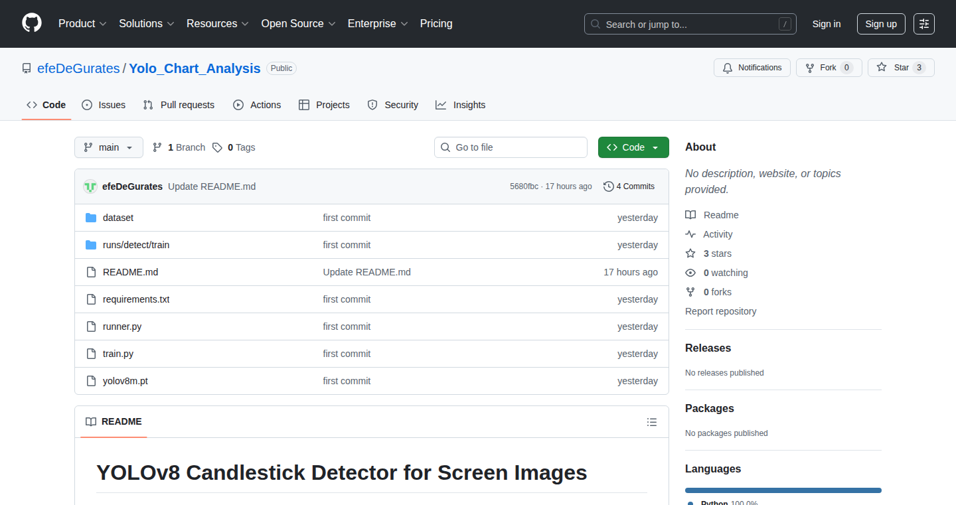
Task: Click the repository icon beside efeDeGurates
Action: click(27, 68)
